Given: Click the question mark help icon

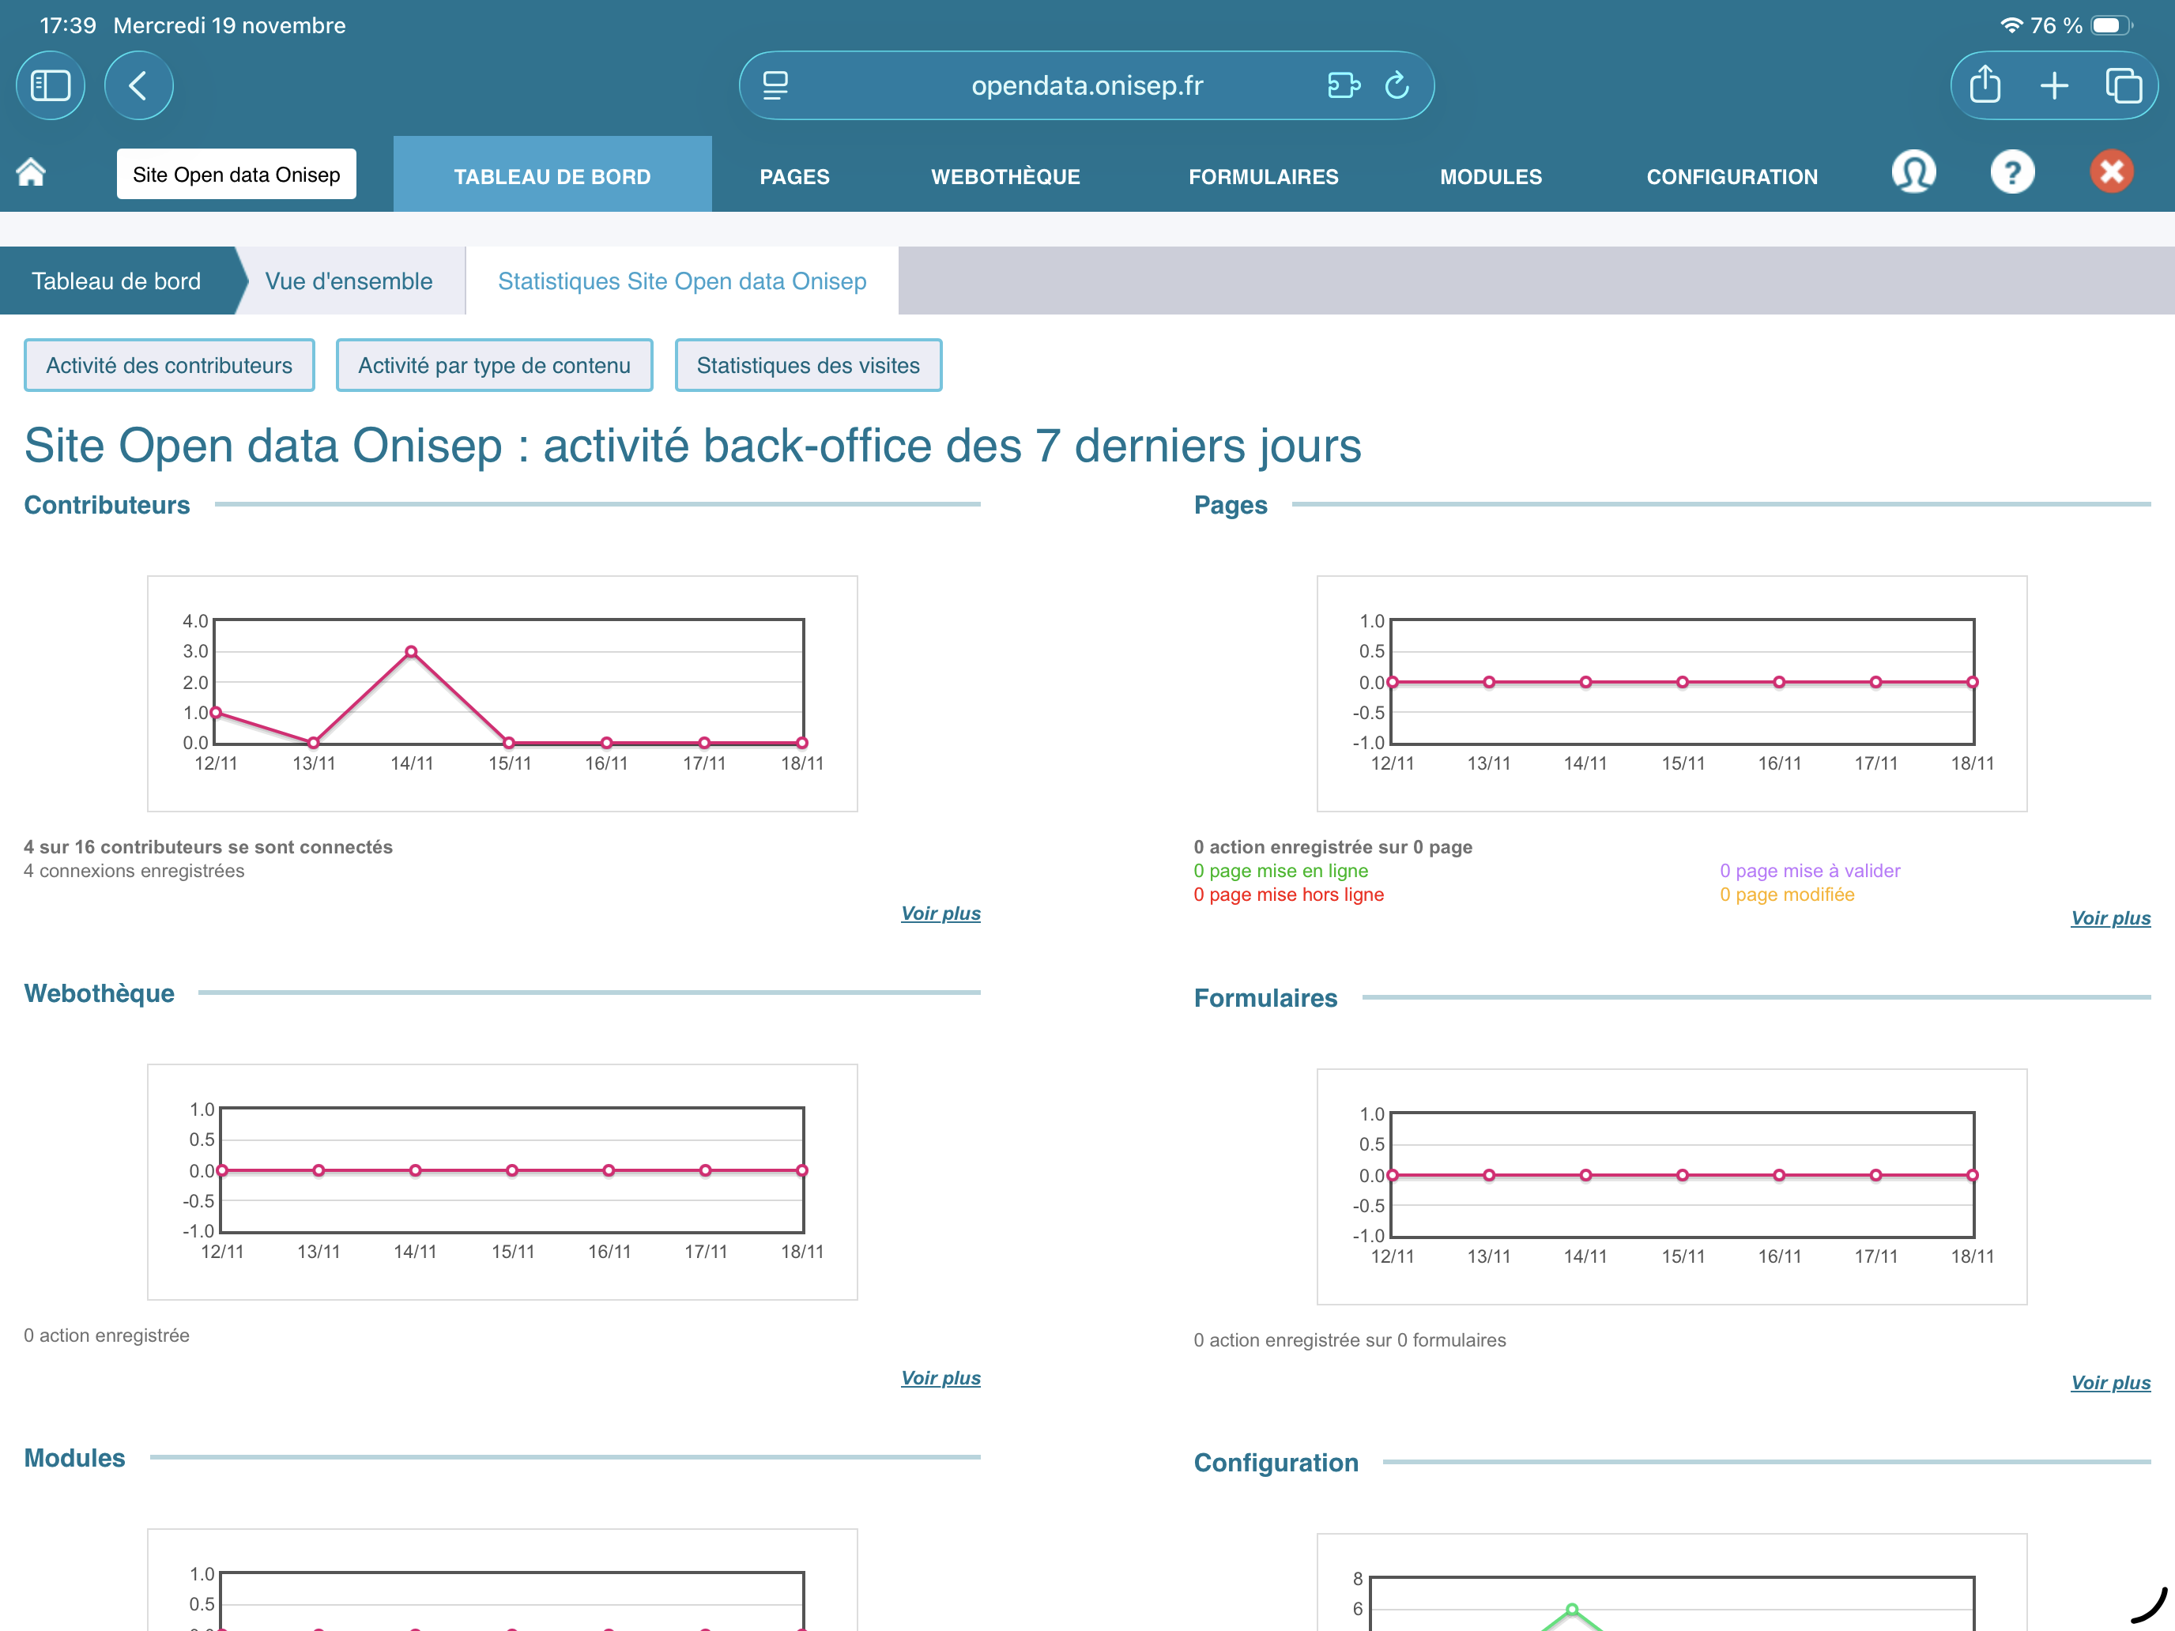Looking at the screenshot, I should [2011, 173].
